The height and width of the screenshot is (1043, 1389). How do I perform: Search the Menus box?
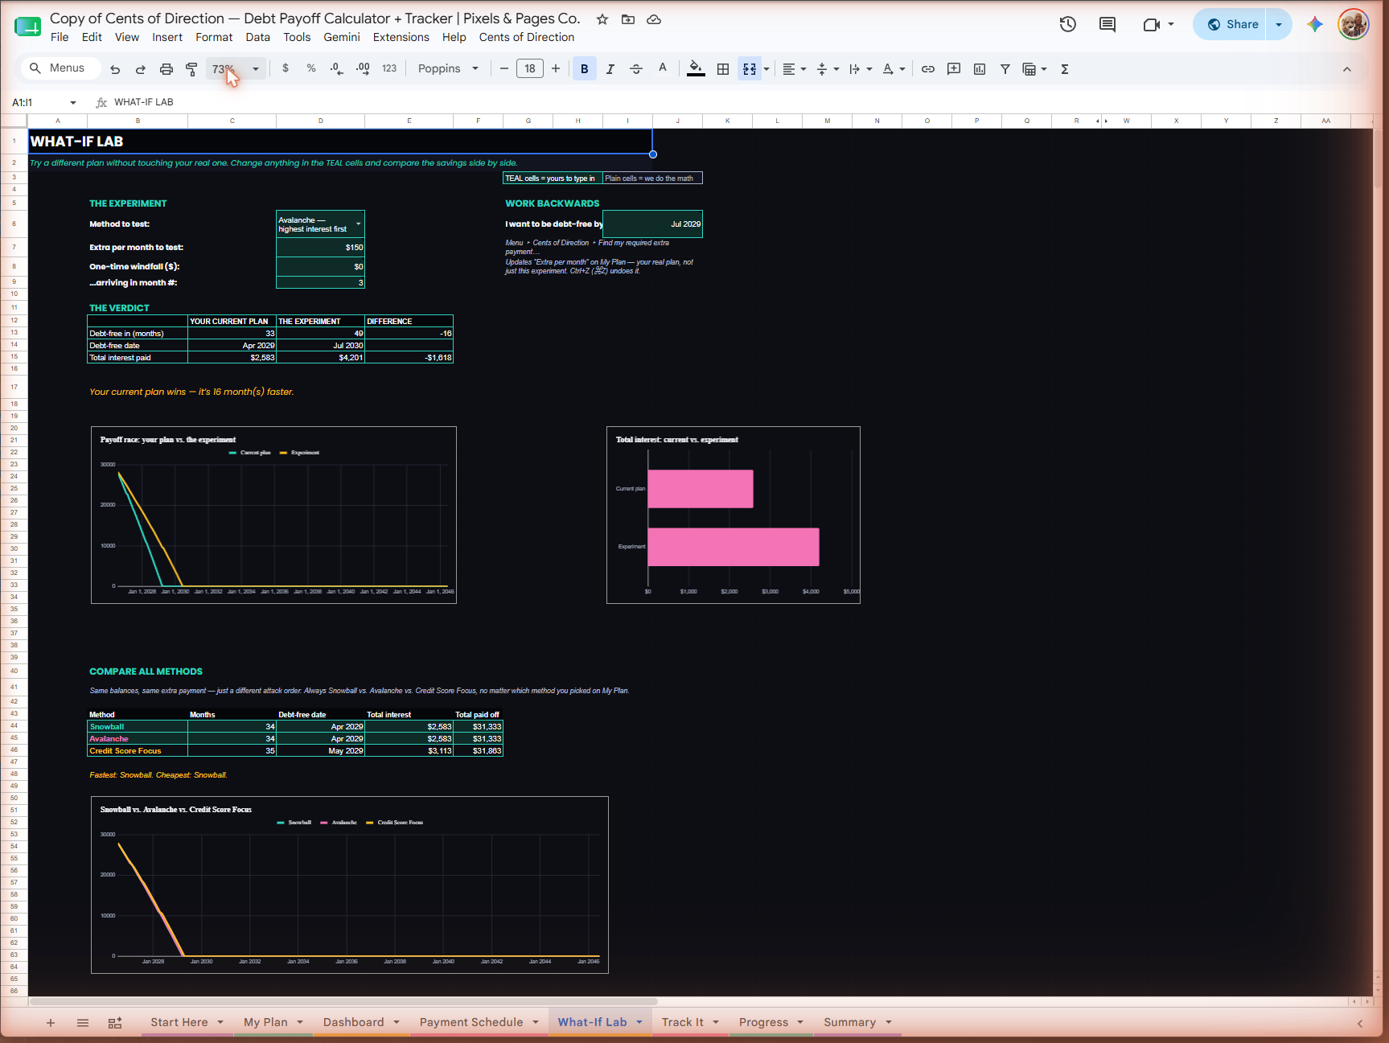(60, 68)
